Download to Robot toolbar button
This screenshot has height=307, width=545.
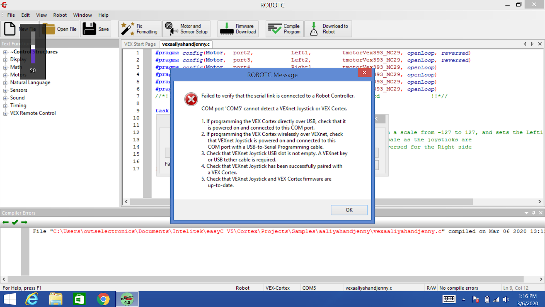[328, 29]
